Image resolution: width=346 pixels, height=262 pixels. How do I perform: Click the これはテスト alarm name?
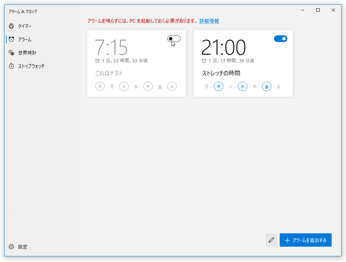[109, 73]
